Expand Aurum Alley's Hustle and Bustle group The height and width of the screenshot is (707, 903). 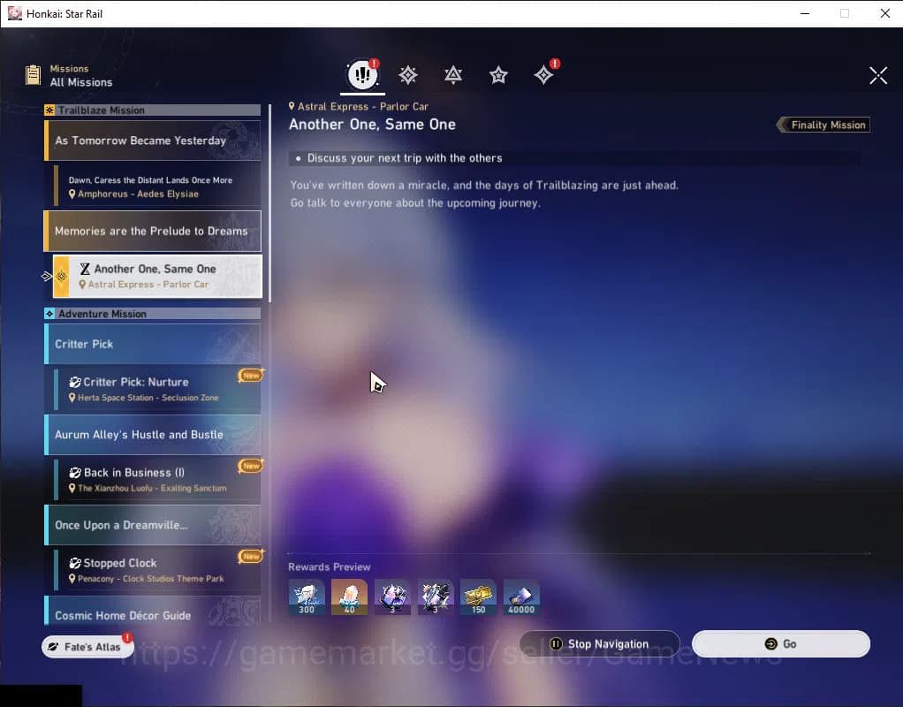tap(153, 435)
